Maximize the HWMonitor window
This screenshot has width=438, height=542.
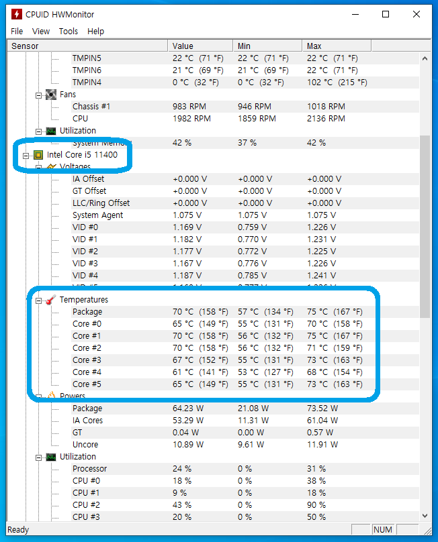[x=386, y=14]
